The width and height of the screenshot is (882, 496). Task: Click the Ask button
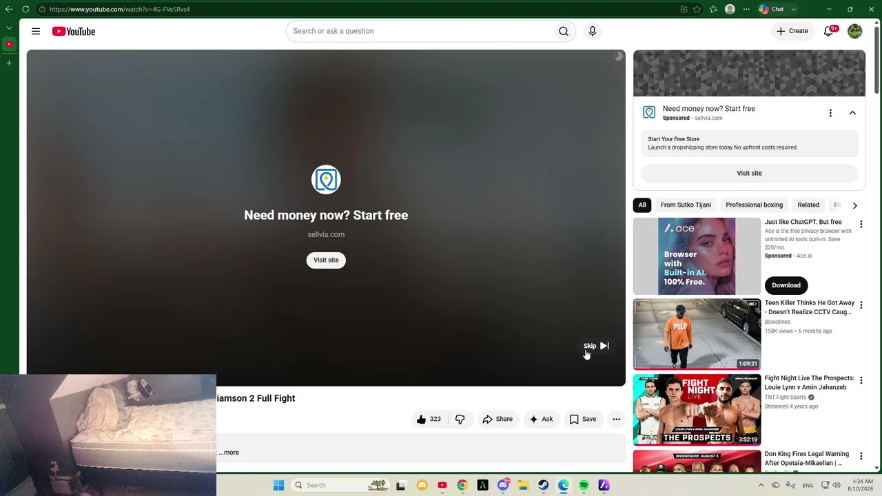coord(541,419)
